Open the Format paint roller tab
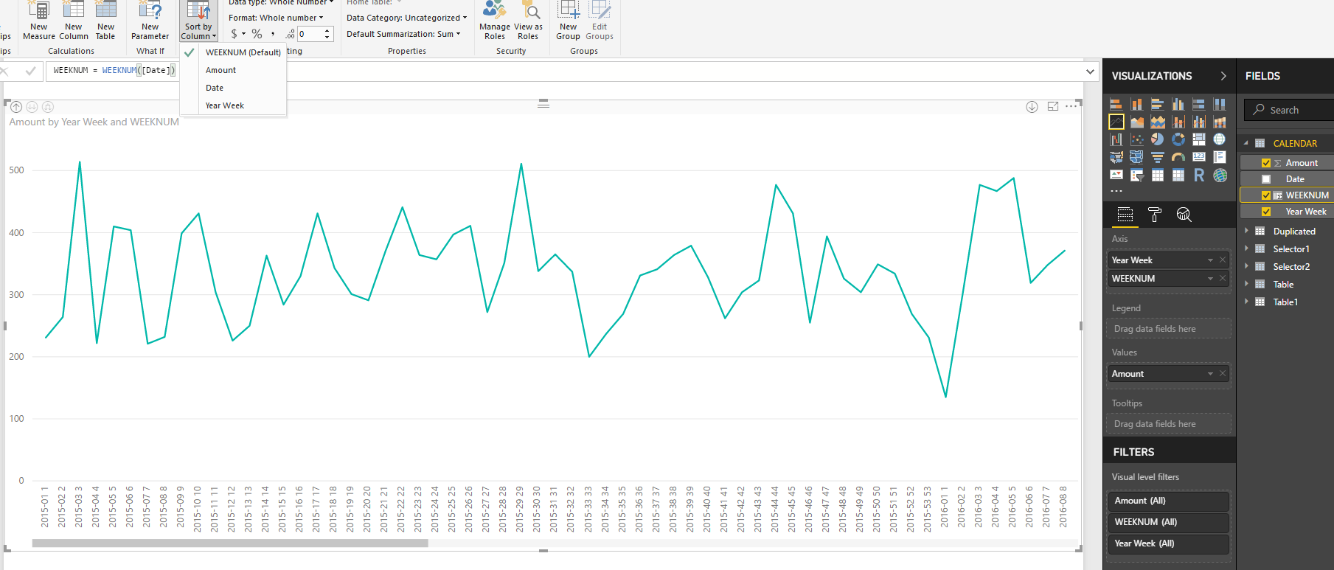 pyautogui.click(x=1155, y=215)
